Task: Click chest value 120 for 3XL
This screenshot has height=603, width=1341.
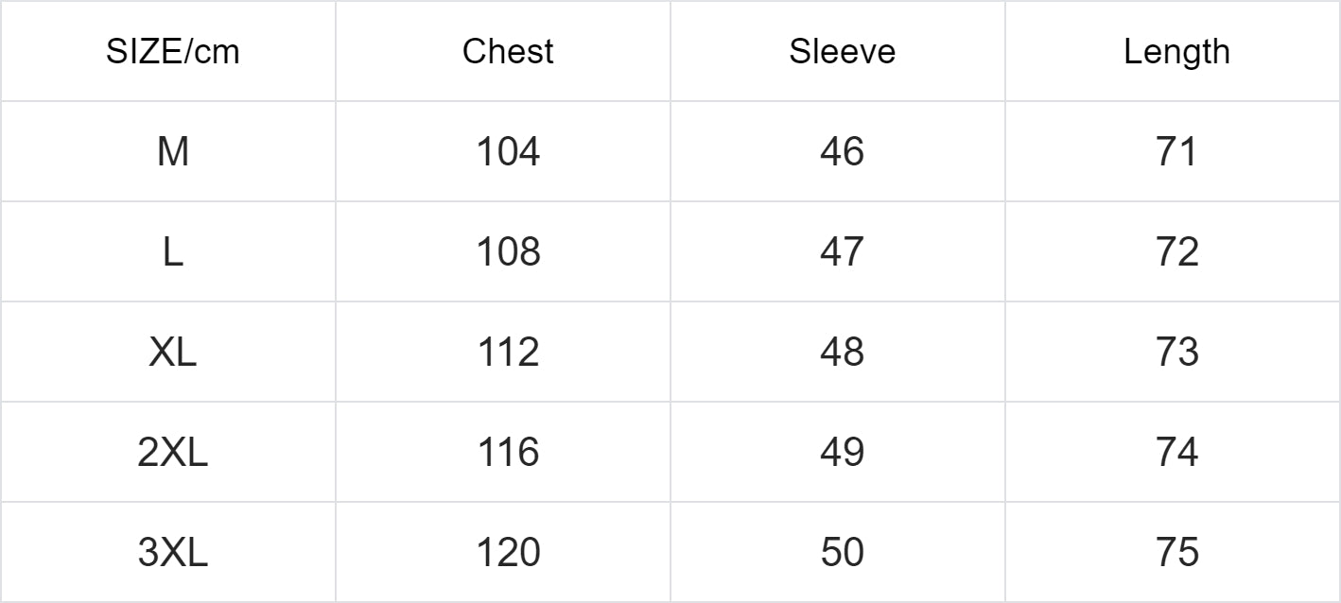Action: (508, 553)
